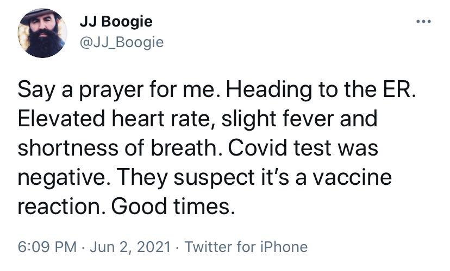Open the three-dot more options menu
The height and width of the screenshot is (271, 450).
point(423,22)
